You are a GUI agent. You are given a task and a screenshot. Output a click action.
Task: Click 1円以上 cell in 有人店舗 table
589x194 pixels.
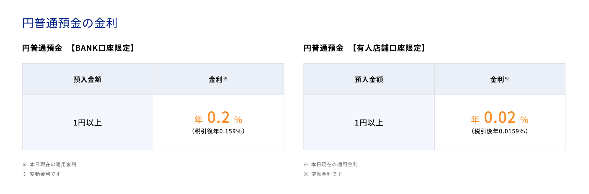pyautogui.click(x=369, y=123)
